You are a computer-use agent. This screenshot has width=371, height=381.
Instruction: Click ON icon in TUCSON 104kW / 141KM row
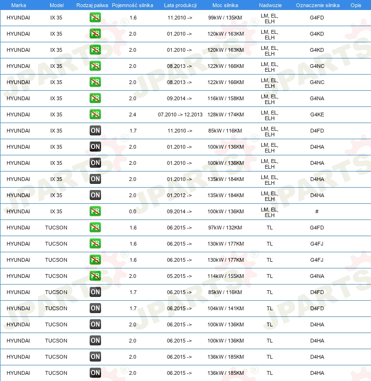[x=95, y=308]
